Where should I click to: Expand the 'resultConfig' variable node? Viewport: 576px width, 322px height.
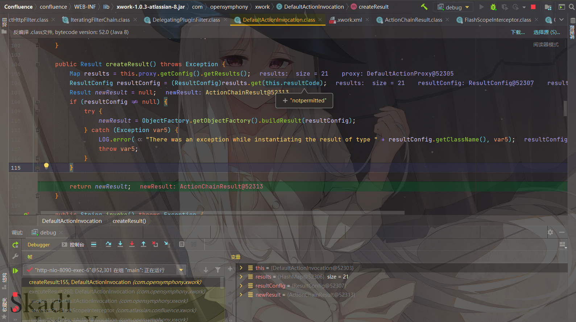coord(241,285)
